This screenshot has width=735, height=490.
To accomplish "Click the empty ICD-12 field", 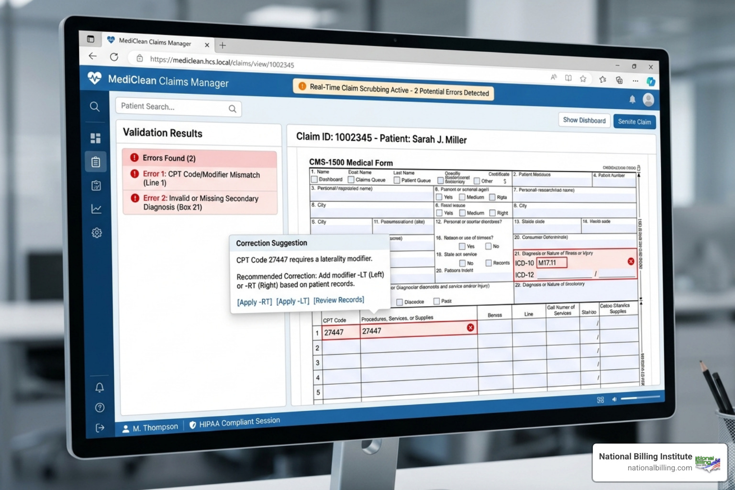I will point(565,275).
